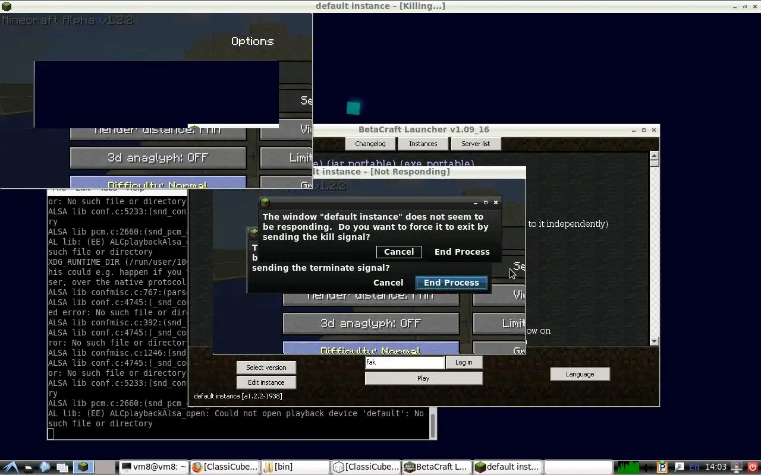Click Edit instance in BetaCraft Launcher
The width and height of the screenshot is (761, 475).
[266, 382]
